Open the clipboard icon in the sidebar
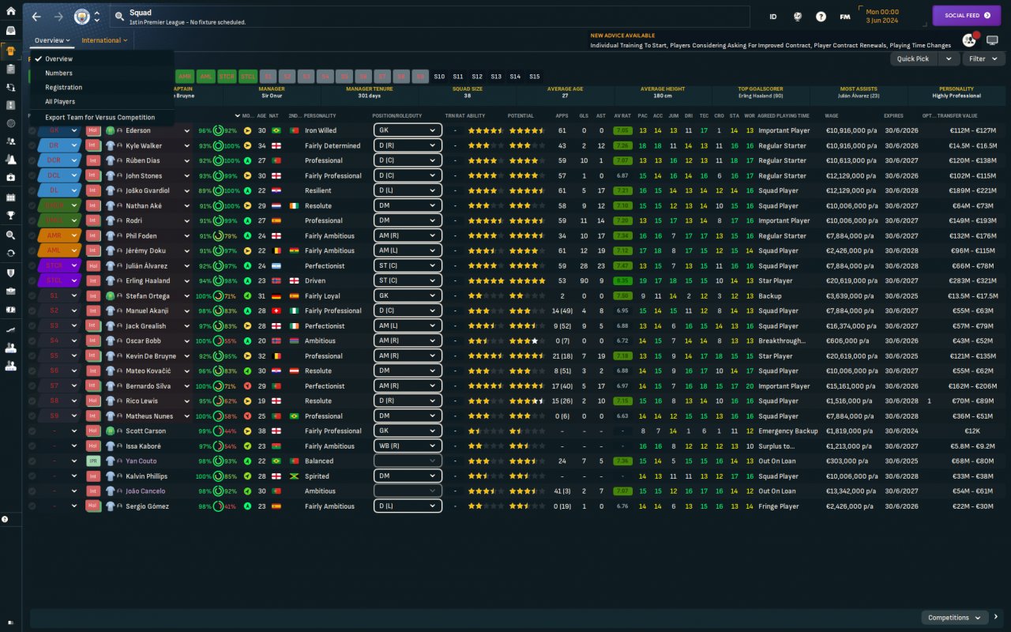Screen dimensions: 1011x632 (10, 70)
